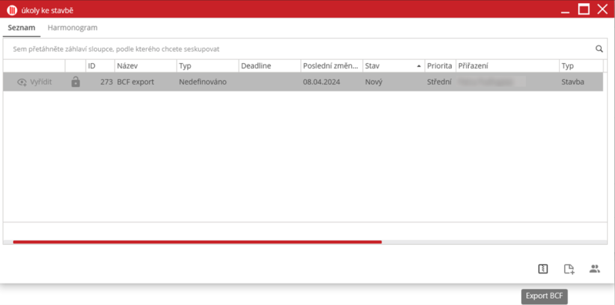Click the eye icon beside Vyřídit
The image size is (615, 305).
[x=22, y=82]
